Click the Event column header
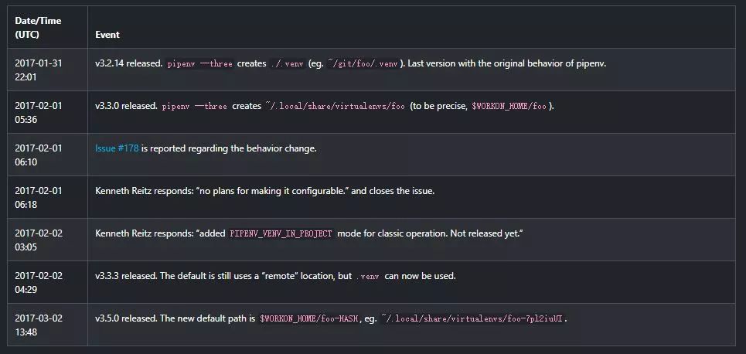Screen dimensions: 746x354 pyautogui.click(x=107, y=35)
